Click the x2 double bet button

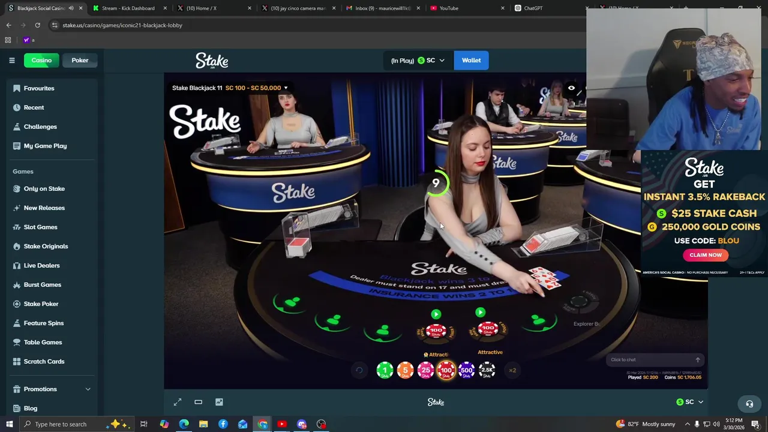[512, 370]
